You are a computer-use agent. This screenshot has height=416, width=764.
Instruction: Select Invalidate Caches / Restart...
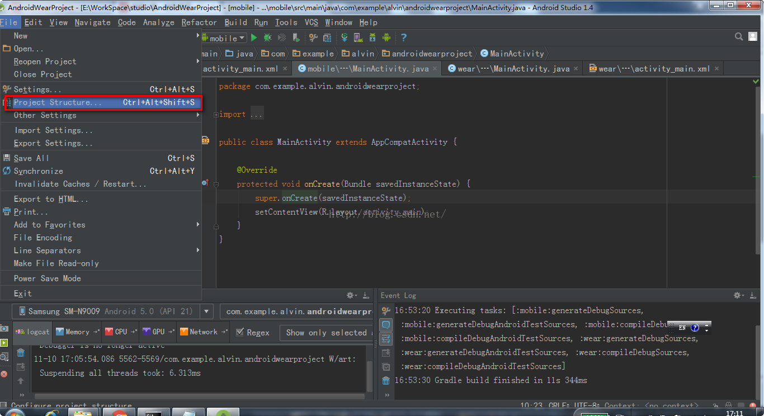point(101,184)
